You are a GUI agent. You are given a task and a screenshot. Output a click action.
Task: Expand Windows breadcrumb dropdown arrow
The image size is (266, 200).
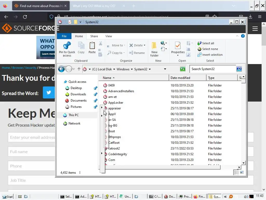pyautogui.click(x=132, y=69)
